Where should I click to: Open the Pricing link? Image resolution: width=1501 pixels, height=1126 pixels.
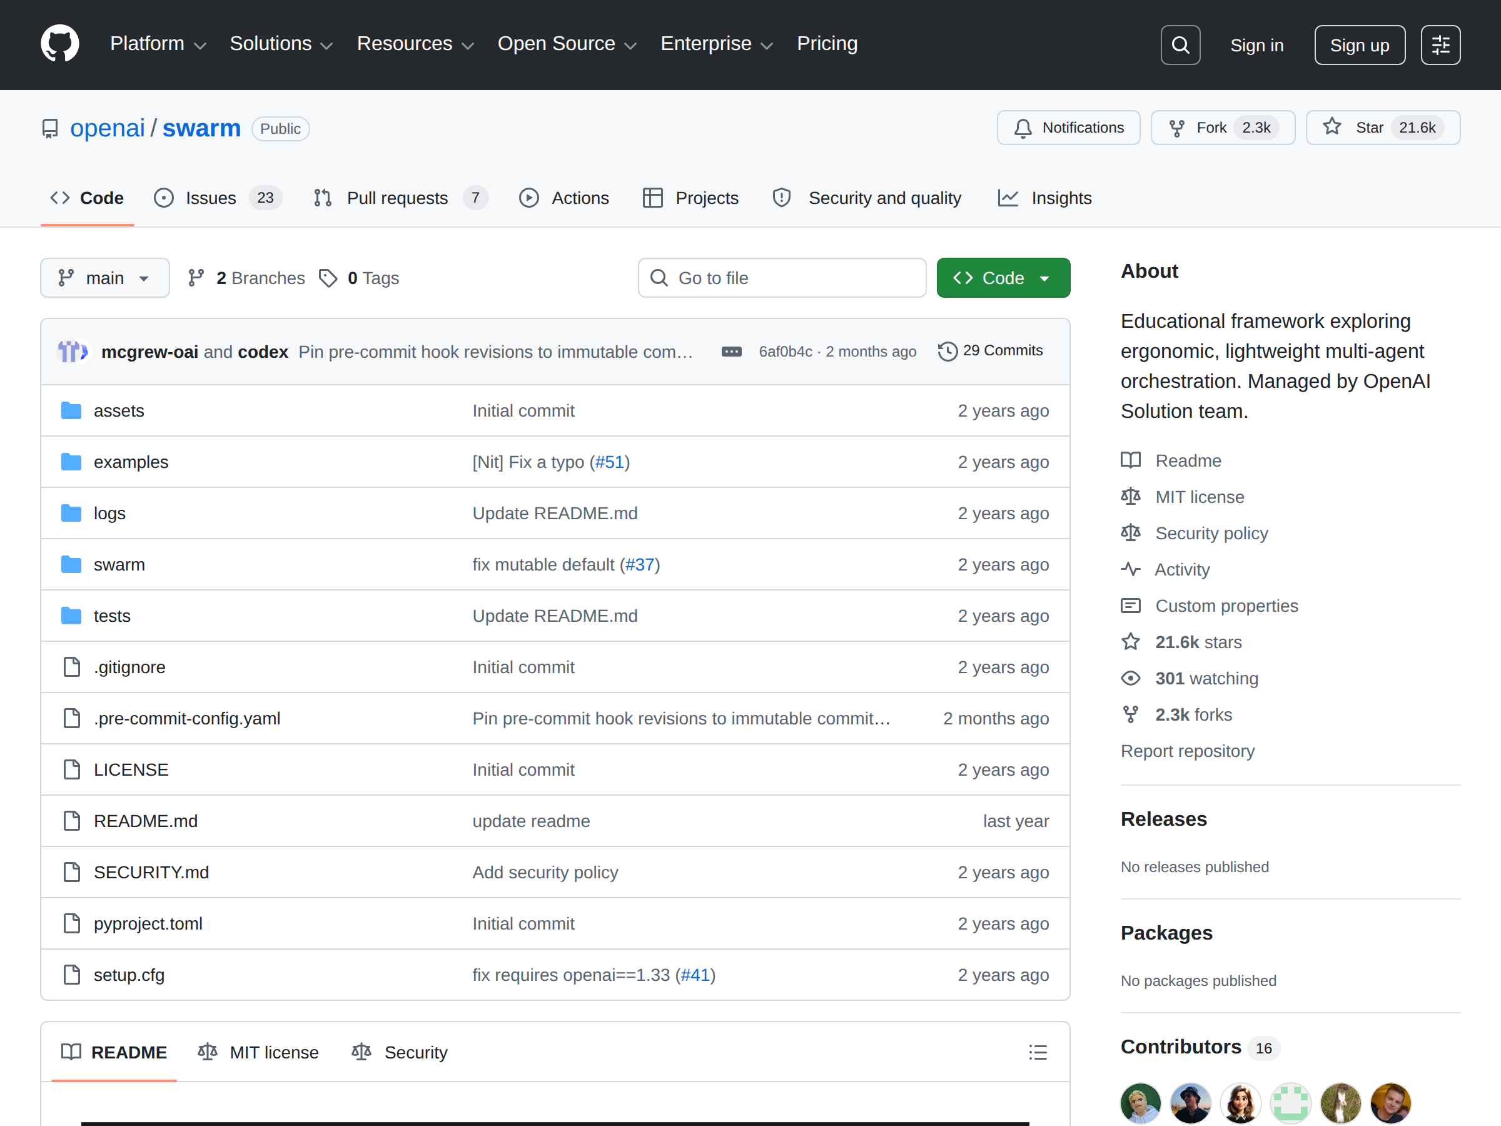827,44
